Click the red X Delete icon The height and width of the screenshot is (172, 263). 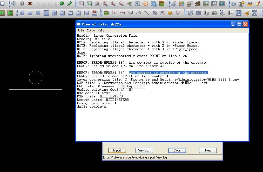30,4
